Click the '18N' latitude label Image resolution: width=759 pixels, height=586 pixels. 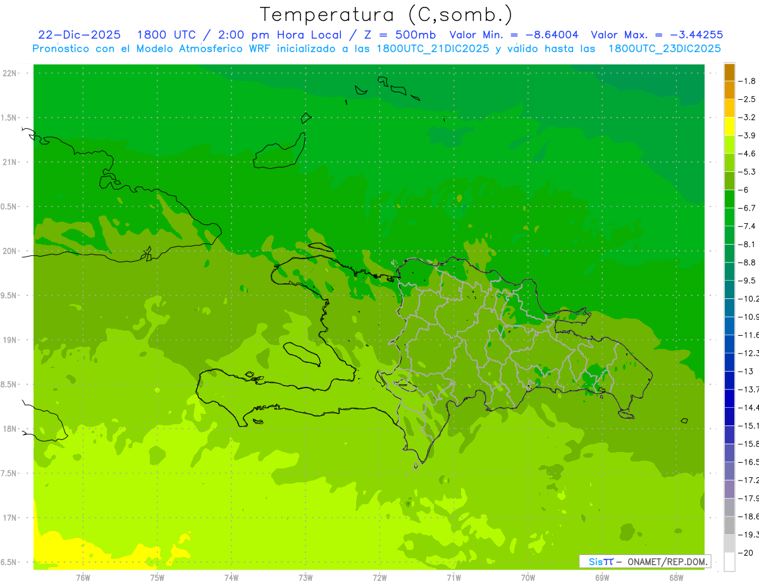pyautogui.click(x=9, y=429)
